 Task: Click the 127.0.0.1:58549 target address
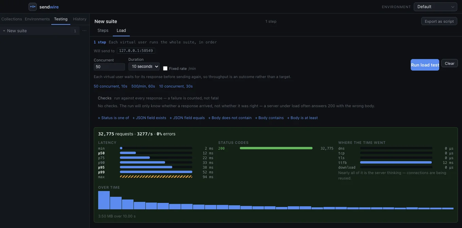[136, 51]
